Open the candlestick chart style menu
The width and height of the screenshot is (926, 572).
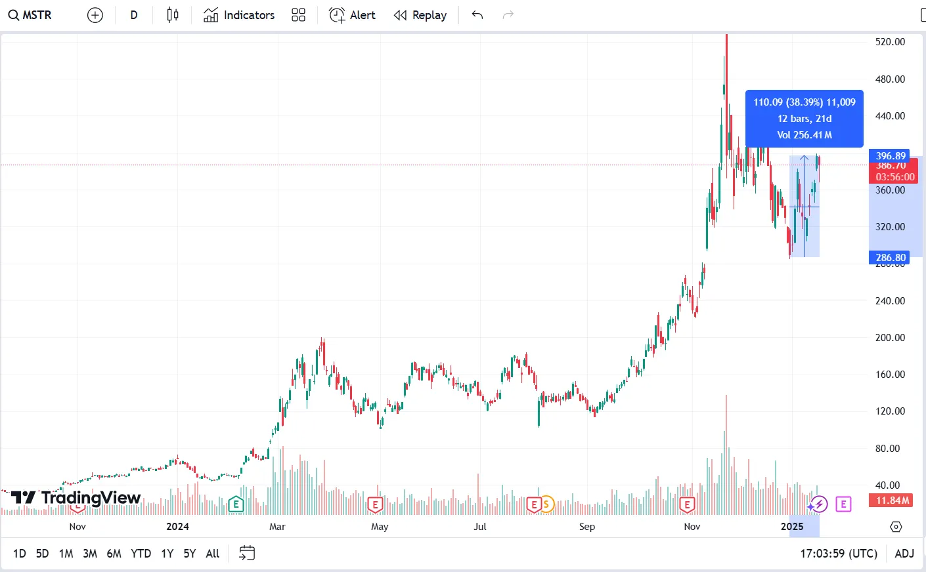[173, 15]
